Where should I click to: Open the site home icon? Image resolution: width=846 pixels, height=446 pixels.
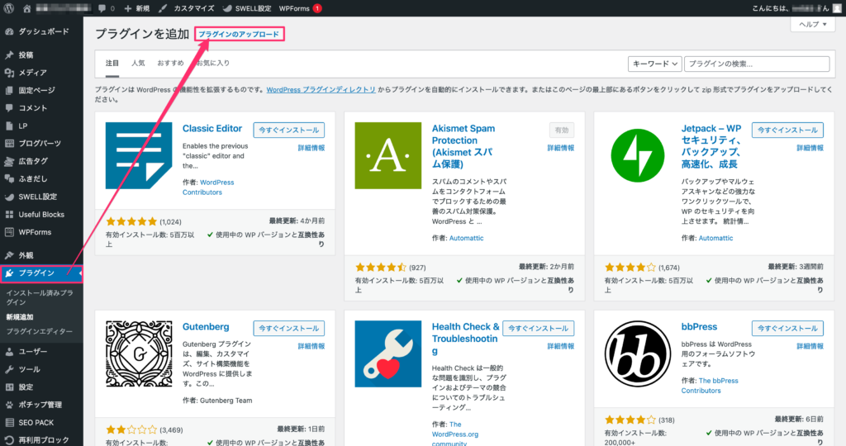[26, 8]
